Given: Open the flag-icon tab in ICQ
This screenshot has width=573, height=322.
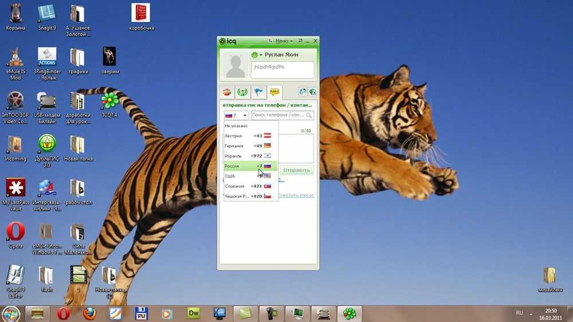Looking at the screenshot, I should pos(259,92).
